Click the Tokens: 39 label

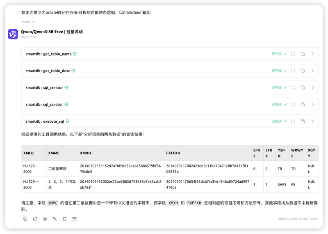28,22
